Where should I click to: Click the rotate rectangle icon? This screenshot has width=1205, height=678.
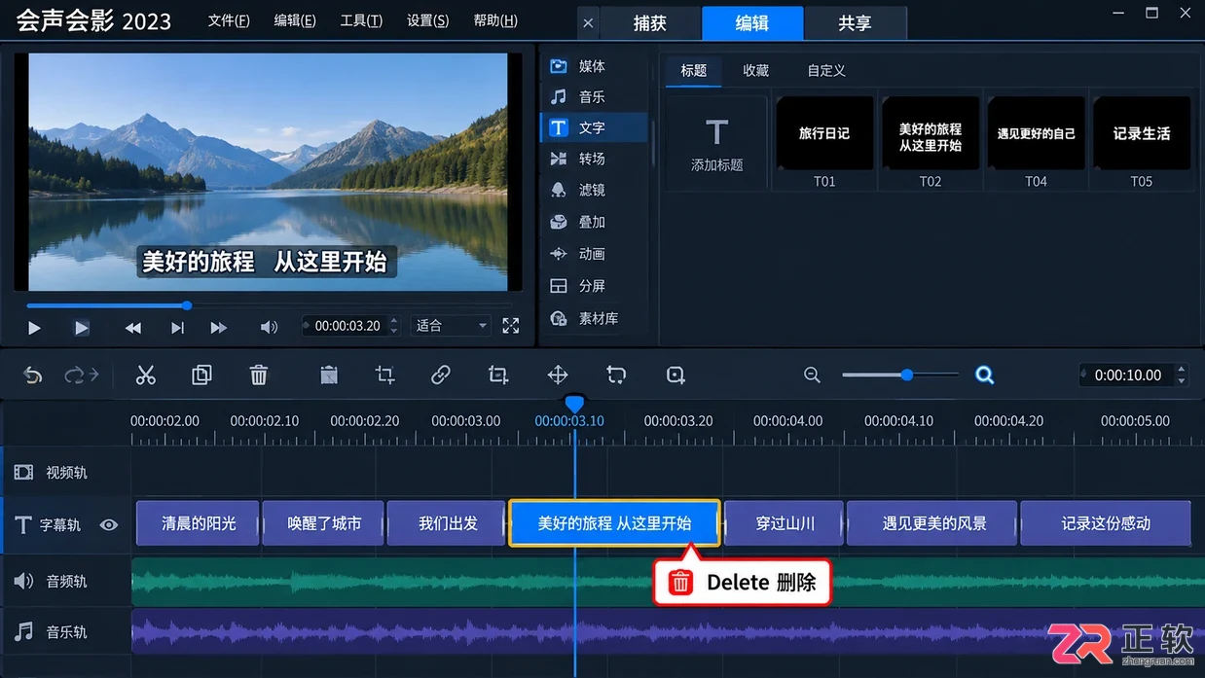click(x=616, y=375)
